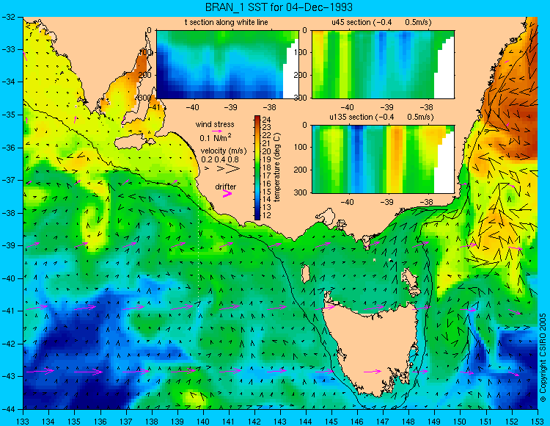Select the temperature color bar

point(257,168)
